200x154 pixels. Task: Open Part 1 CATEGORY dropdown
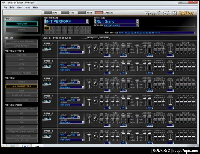point(79,48)
